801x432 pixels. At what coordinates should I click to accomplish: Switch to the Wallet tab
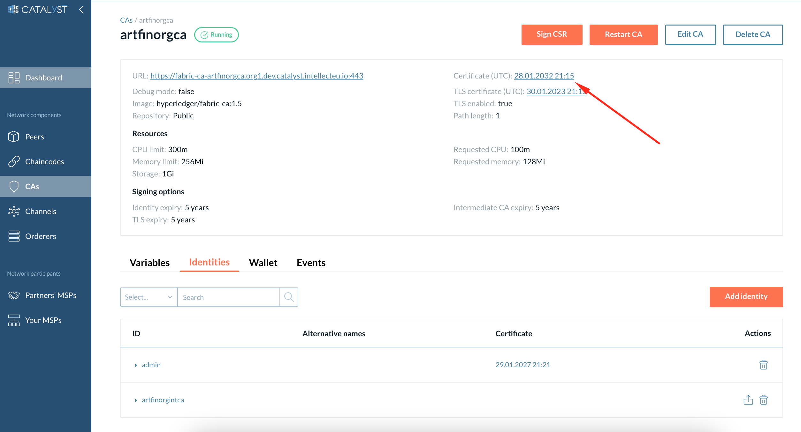(263, 263)
